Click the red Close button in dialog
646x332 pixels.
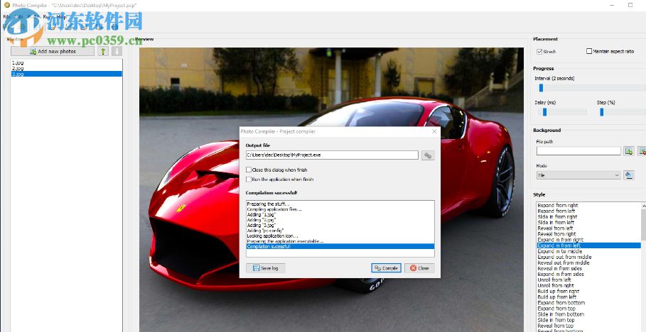click(419, 268)
